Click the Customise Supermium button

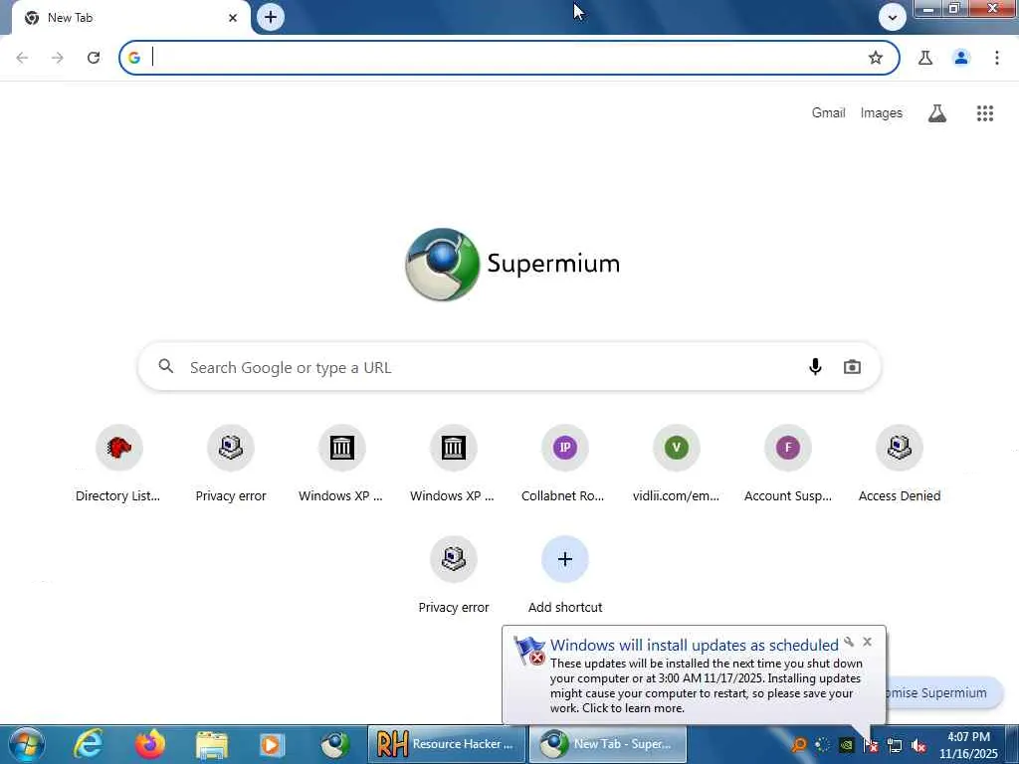point(943,693)
